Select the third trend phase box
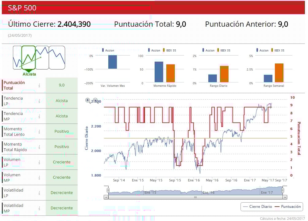 click(x=42, y=58)
